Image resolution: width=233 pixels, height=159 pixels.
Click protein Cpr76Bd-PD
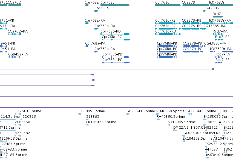(167, 57)
